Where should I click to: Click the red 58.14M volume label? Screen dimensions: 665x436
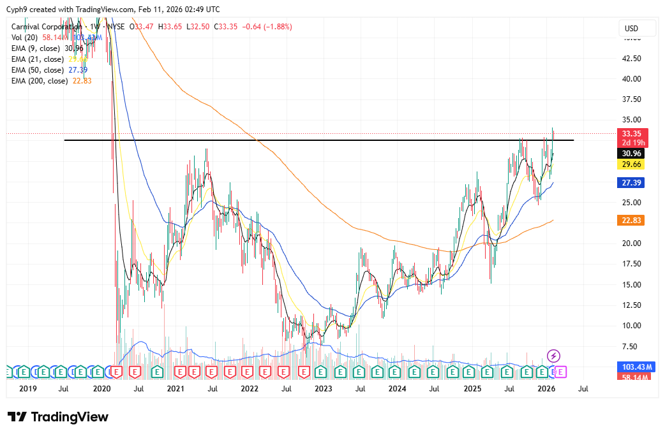[634, 376]
